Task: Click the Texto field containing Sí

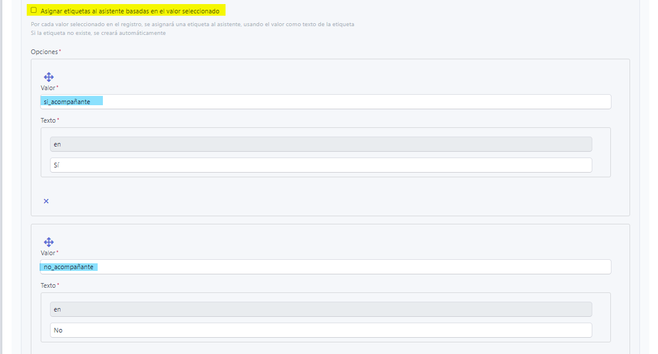Action: coord(321,165)
